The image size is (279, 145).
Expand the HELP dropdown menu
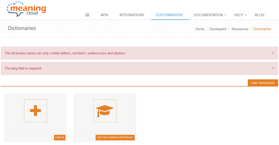(x=240, y=15)
